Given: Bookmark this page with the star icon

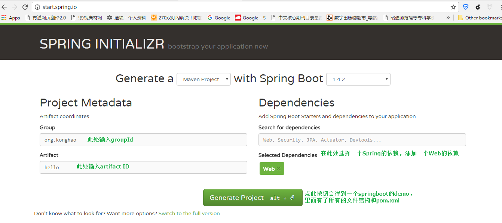Looking at the screenshot, I should coord(453,7).
